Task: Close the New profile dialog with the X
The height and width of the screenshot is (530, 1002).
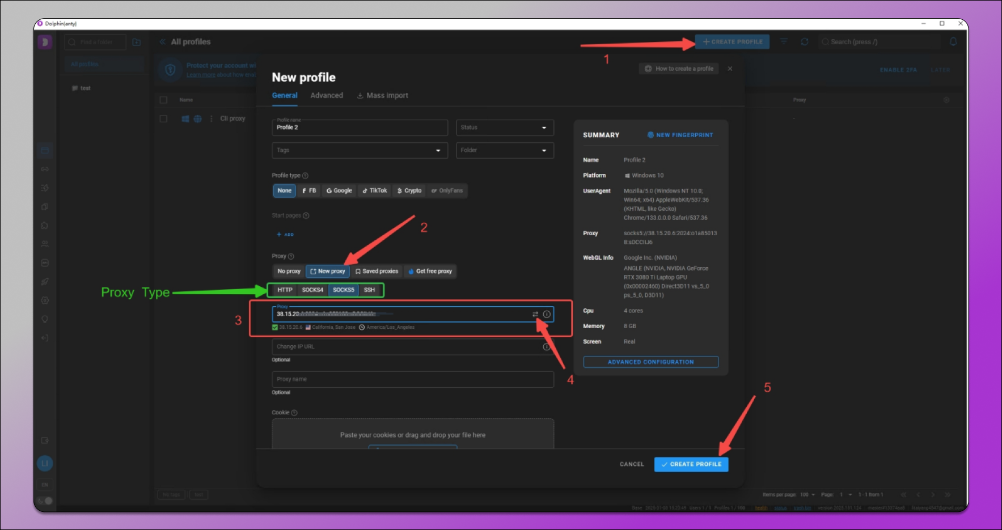Action: [x=730, y=69]
